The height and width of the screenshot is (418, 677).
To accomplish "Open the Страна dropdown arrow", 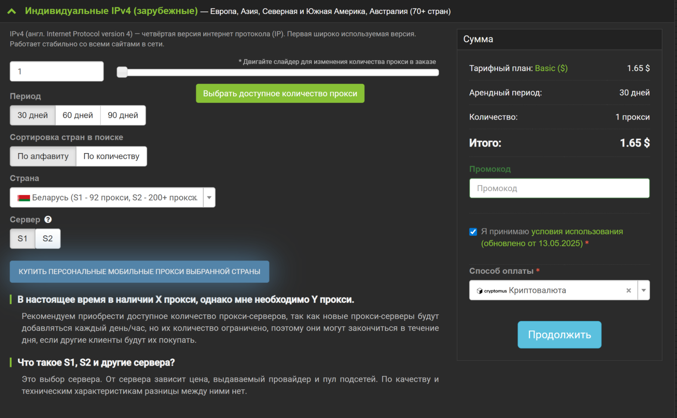I will tap(209, 197).
